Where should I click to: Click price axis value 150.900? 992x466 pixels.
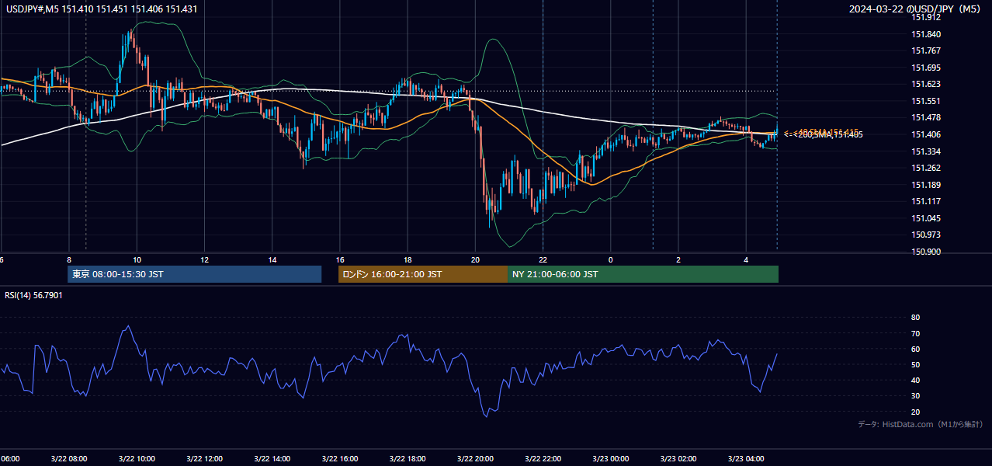click(925, 252)
